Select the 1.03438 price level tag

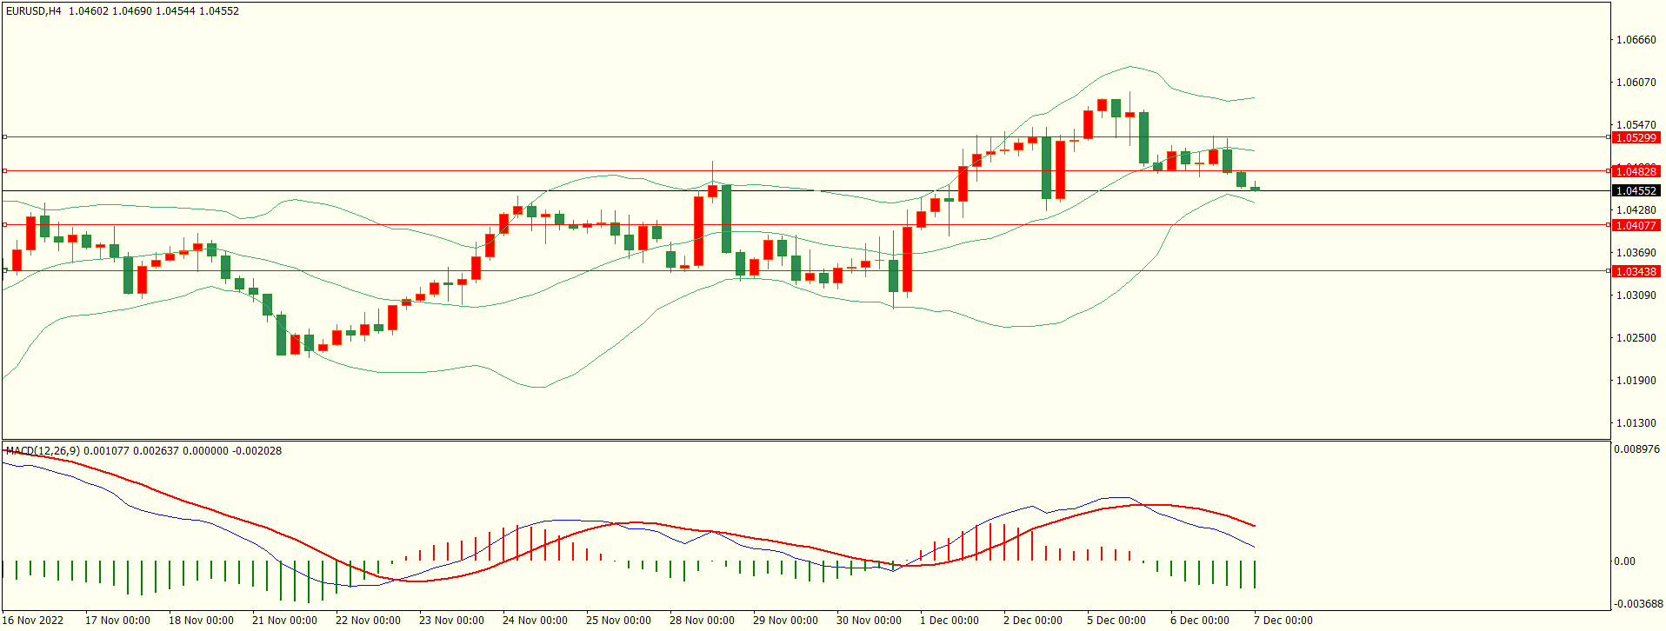coord(1636,271)
